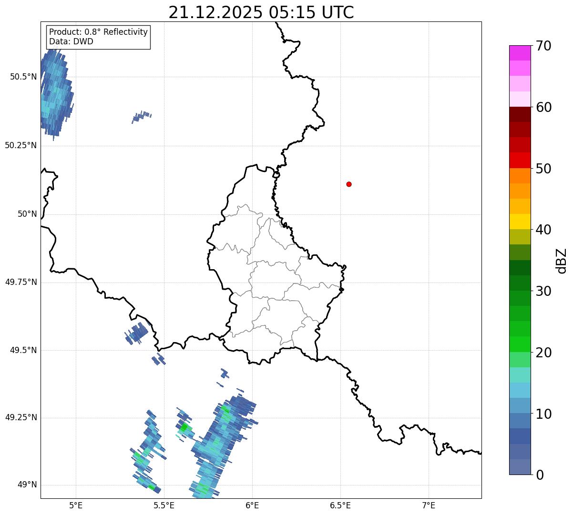Click the 50.25°N latitude label

20,145
